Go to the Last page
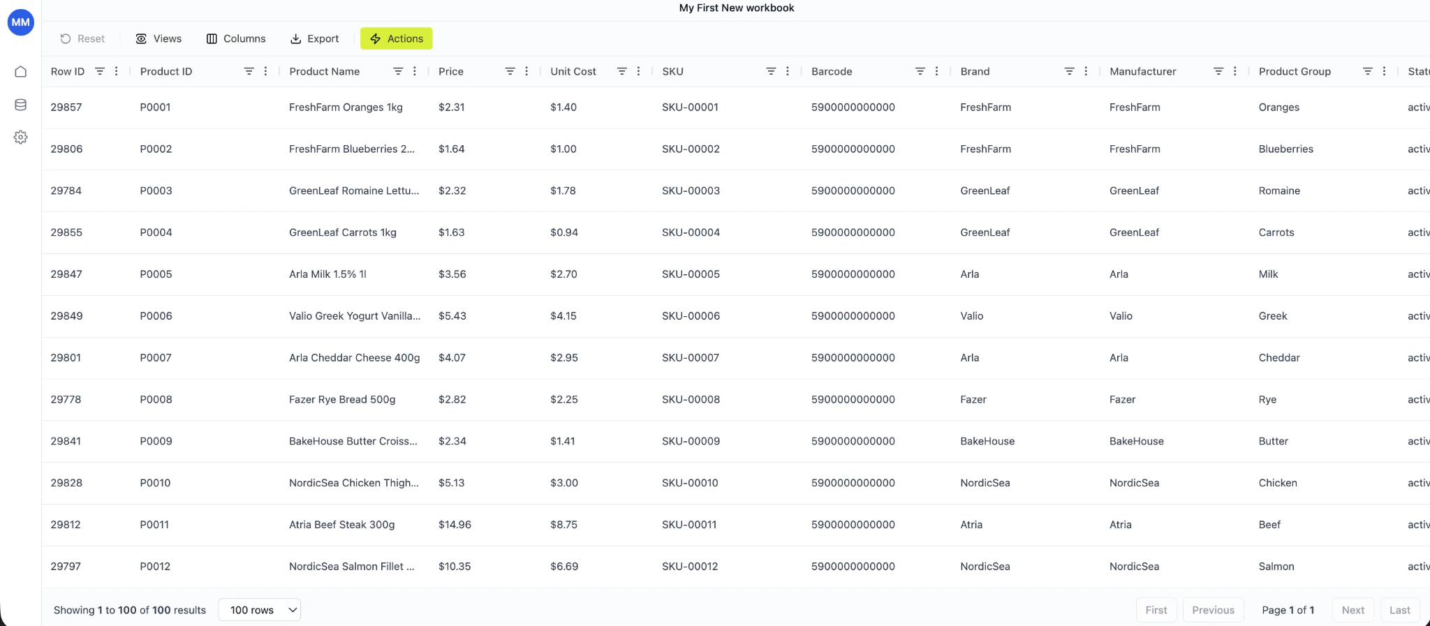This screenshot has height=626, width=1430. pyautogui.click(x=1400, y=610)
